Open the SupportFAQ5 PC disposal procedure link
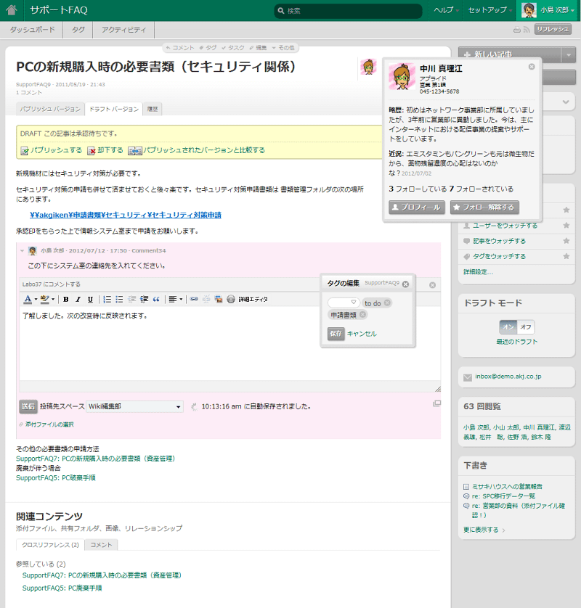 coord(56,477)
